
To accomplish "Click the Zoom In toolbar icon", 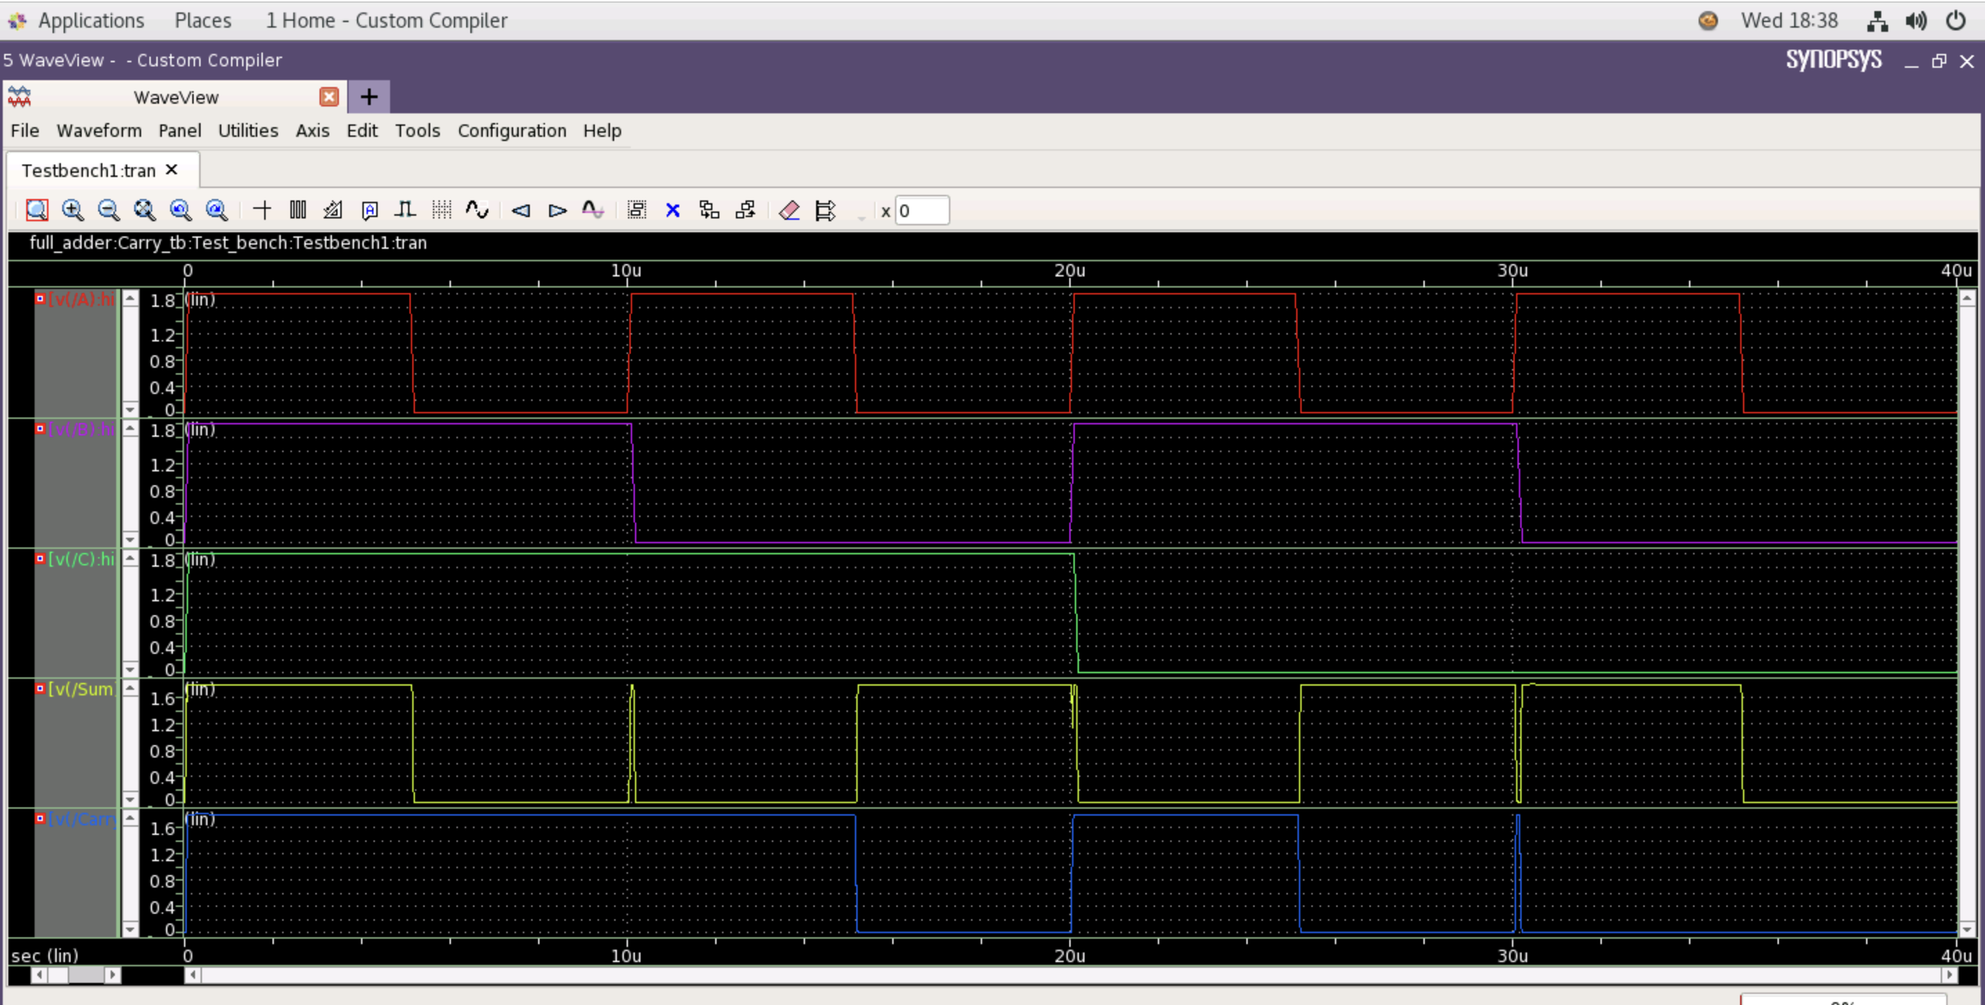I will [x=73, y=209].
